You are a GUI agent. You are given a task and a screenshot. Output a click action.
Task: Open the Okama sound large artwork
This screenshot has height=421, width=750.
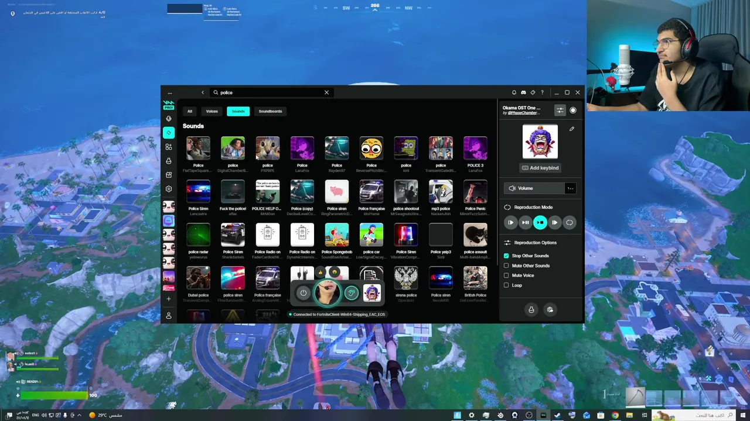pyautogui.click(x=540, y=142)
